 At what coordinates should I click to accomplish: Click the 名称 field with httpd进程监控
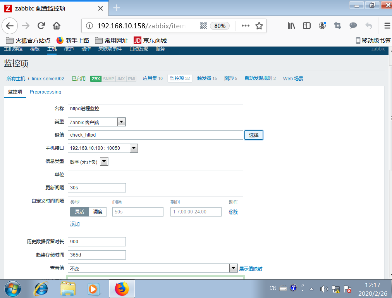coord(155,109)
